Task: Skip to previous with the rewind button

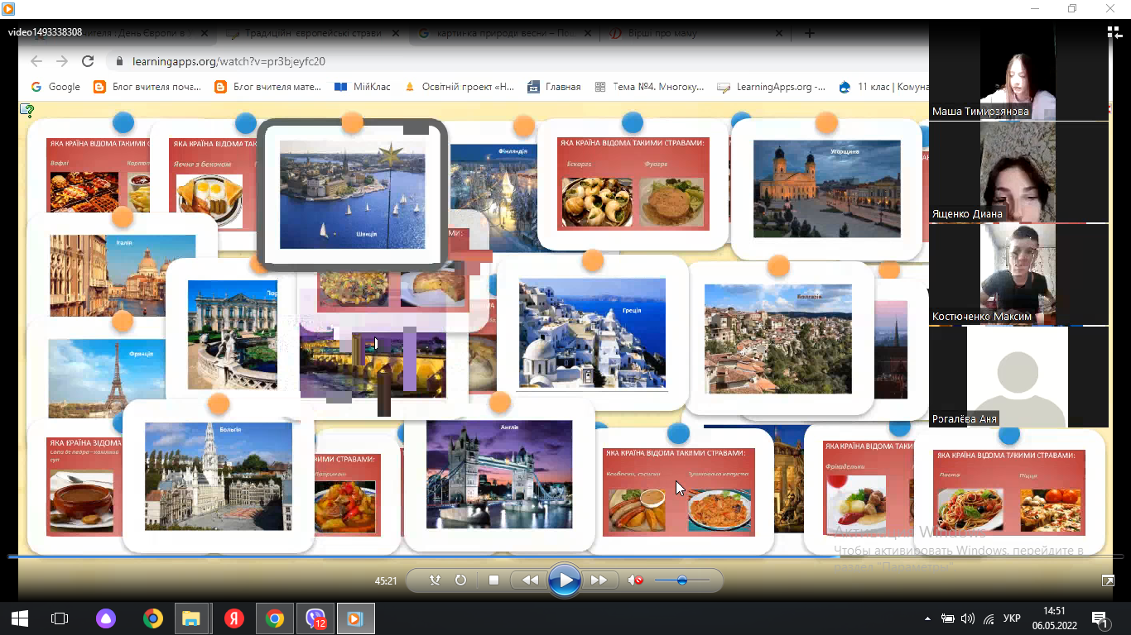Action: 529,580
